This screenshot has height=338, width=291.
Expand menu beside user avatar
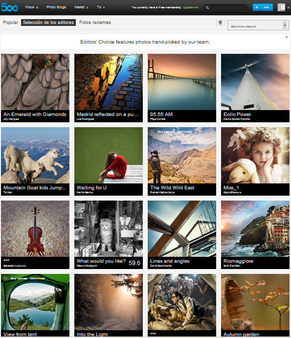(288, 7)
